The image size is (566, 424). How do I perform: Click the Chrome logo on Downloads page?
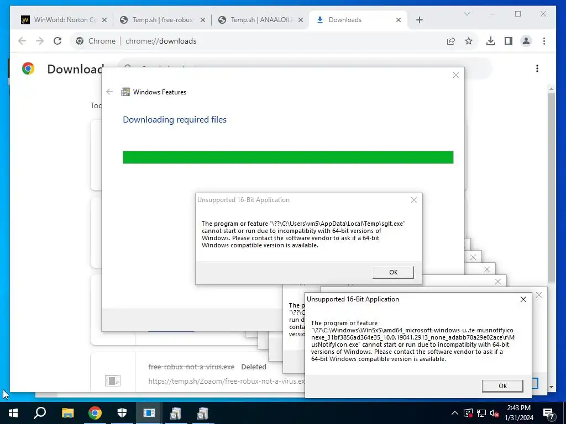[x=28, y=68]
